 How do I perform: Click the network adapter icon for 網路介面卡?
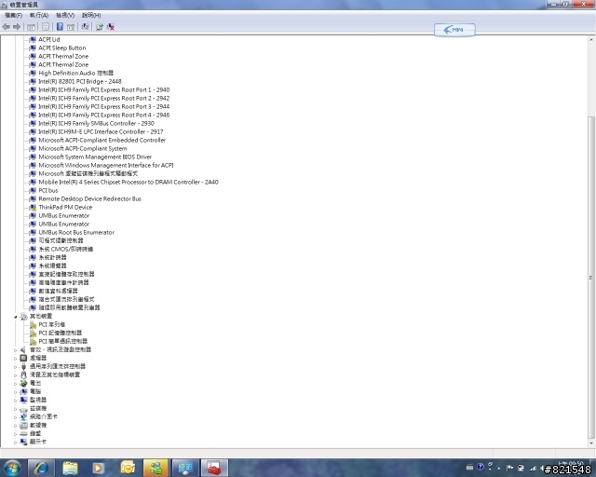[23, 416]
